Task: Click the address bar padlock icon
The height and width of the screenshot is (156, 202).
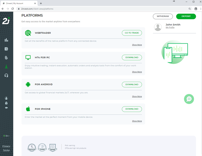Action: click(19, 9)
